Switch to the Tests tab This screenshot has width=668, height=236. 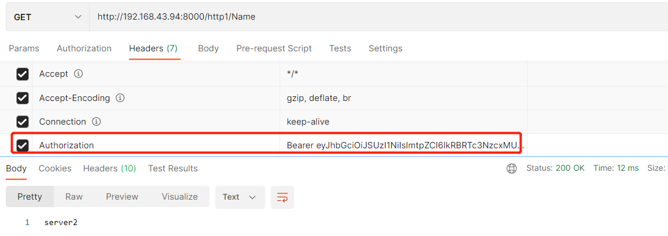pos(340,48)
